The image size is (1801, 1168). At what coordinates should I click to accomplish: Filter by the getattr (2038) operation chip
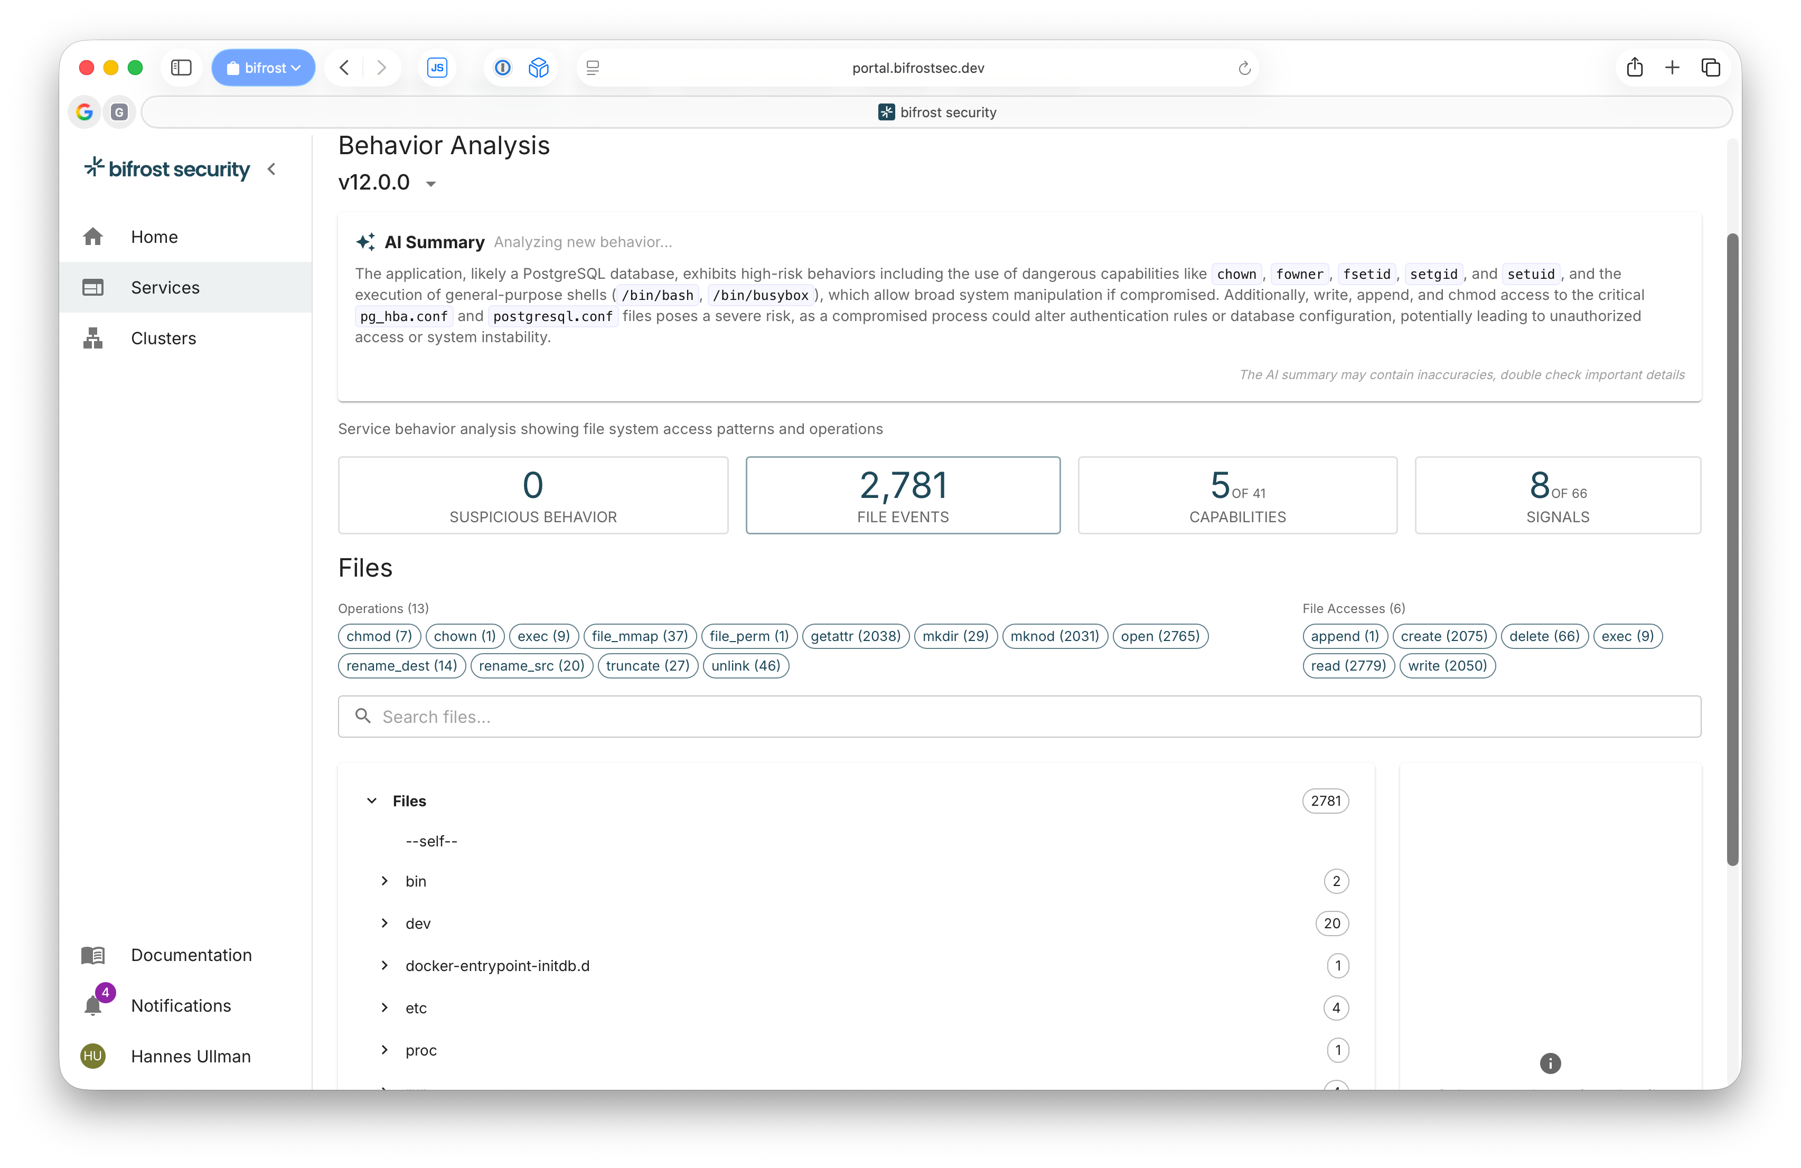pyautogui.click(x=856, y=636)
